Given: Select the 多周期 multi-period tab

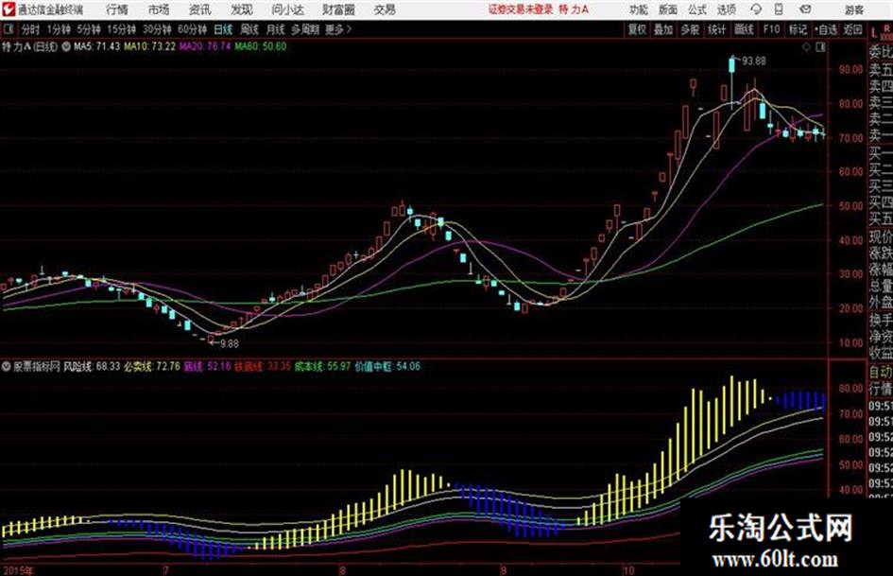Looking at the screenshot, I should point(304,29).
